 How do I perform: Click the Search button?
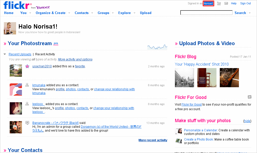point(240,13)
